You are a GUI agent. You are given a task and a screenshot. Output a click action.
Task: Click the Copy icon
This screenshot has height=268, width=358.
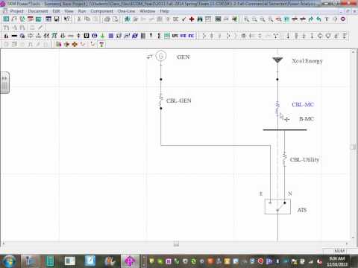coord(87,19)
